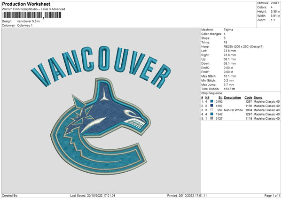Screen dimensions: 282x199
Task: Click the teal swatch in stop sequence row 1
Action: point(212,101)
